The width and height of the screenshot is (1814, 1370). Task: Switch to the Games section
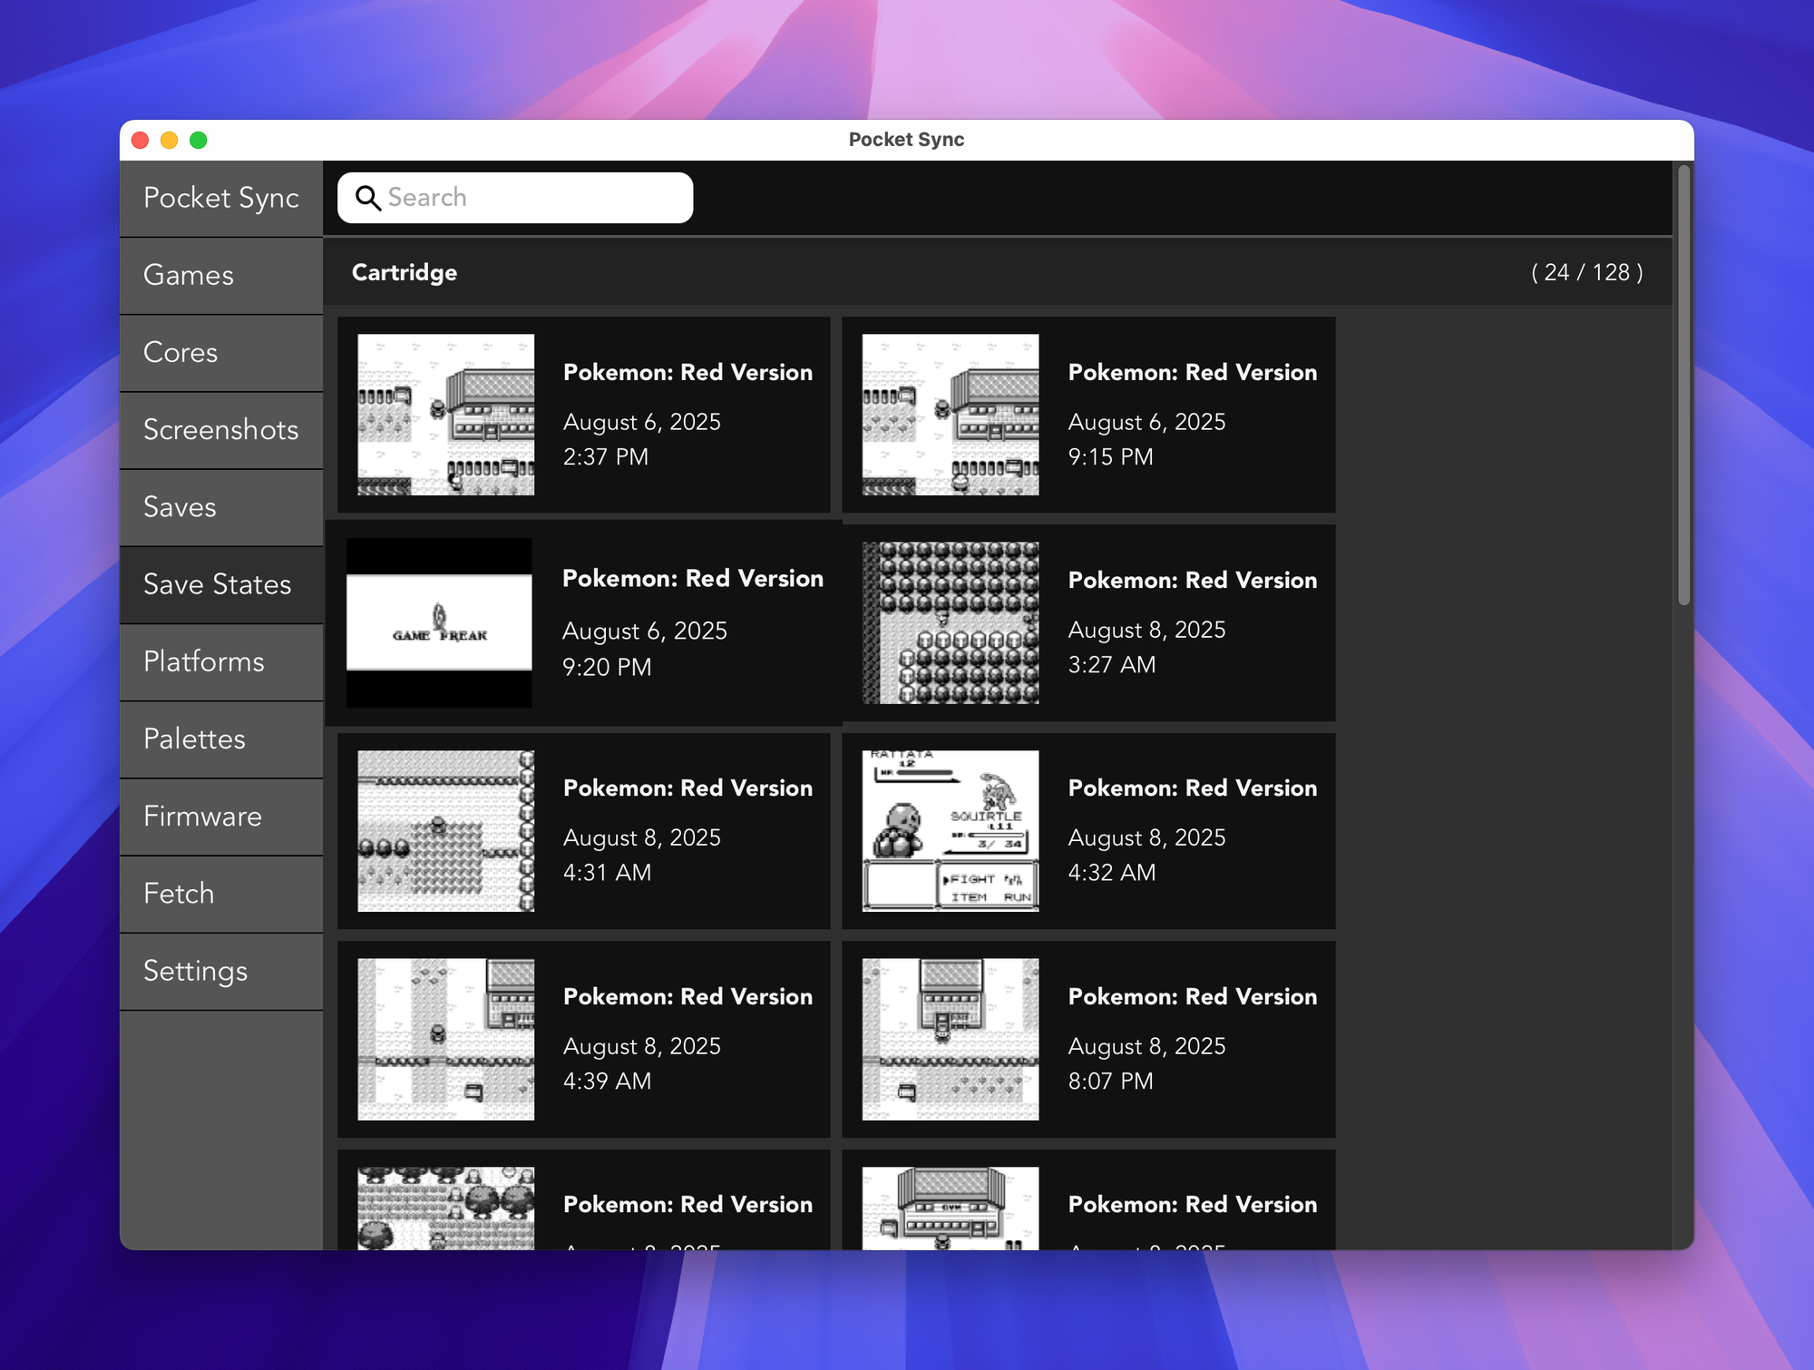click(x=221, y=275)
